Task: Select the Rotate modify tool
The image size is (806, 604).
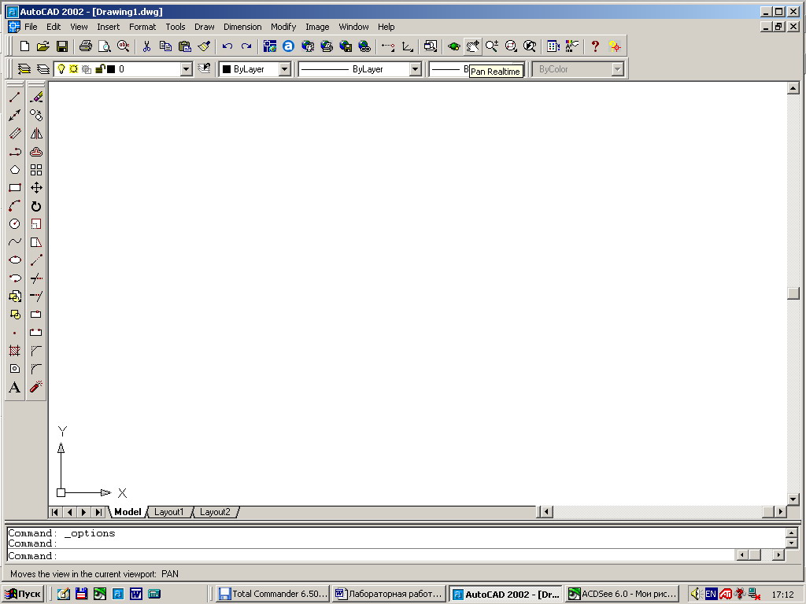Action: point(36,206)
